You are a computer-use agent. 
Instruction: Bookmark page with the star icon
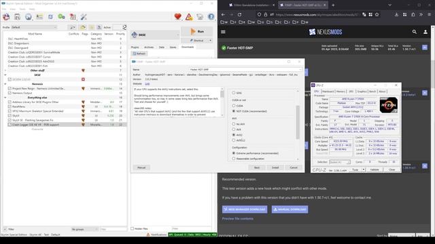(377, 15)
